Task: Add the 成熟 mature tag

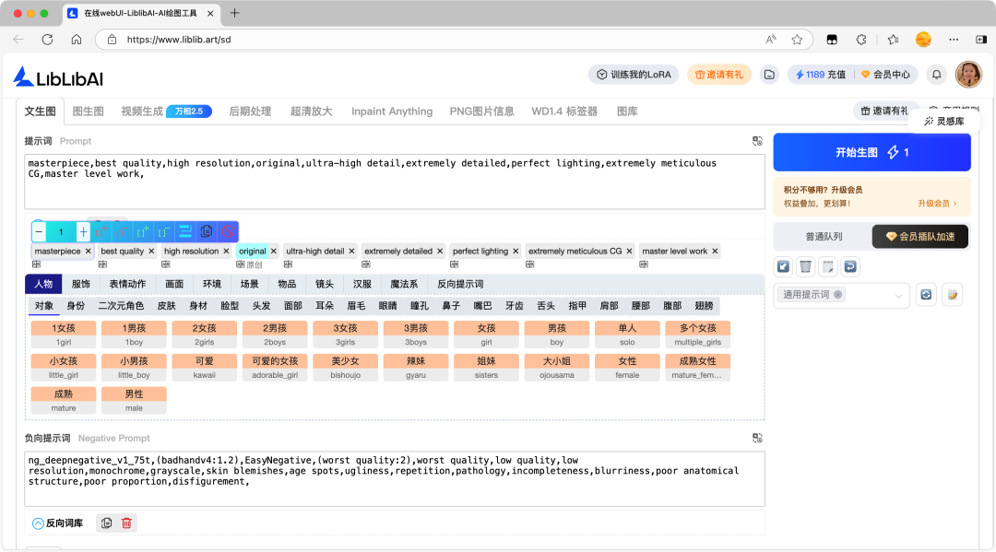Action: [64, 400]
